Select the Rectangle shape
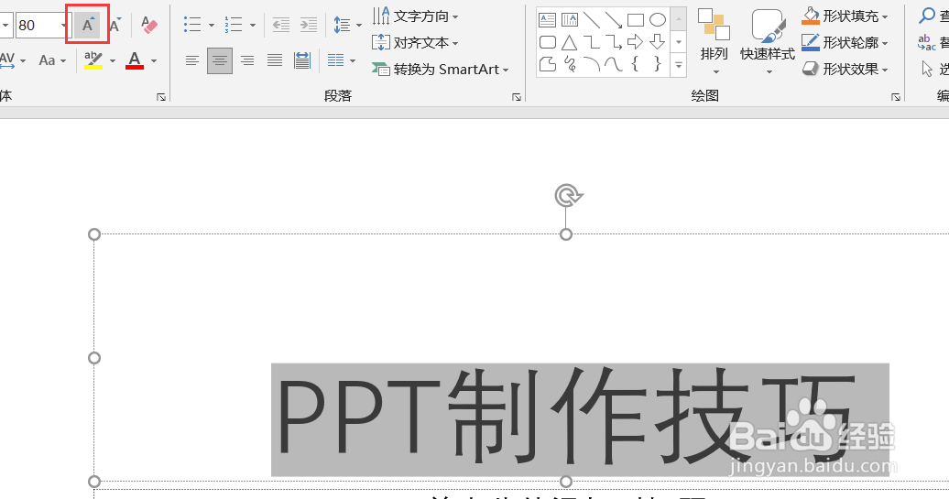The height and width of the screenshot is (499, 949). pos(636,20)
